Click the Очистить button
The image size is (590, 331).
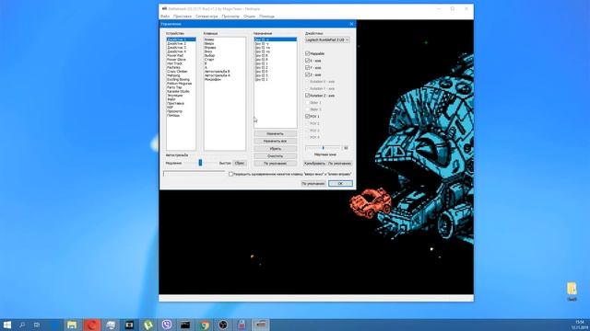click(275, 156)
